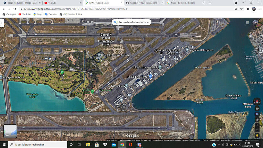Expand the collapsed side panel
The image size is (263, 148).
click(2, 23)
